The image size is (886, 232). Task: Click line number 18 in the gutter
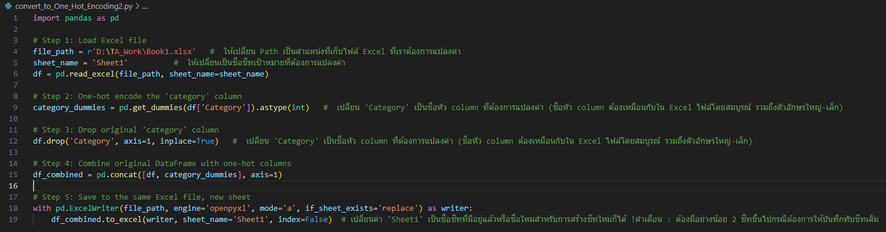pyautogui.click(x=14, y=208)
